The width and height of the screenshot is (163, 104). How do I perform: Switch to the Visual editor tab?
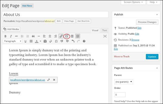[x=95, y=30]
